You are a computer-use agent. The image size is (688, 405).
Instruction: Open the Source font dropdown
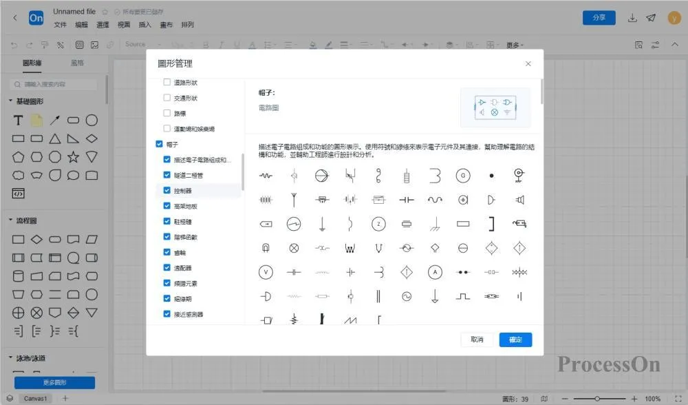point(143,44)
